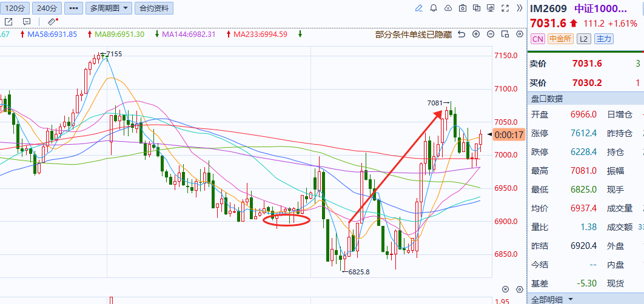Screen dimensions: 644x304
Task: Click the 跌停 value 6228.4
Action: point(583,152)
